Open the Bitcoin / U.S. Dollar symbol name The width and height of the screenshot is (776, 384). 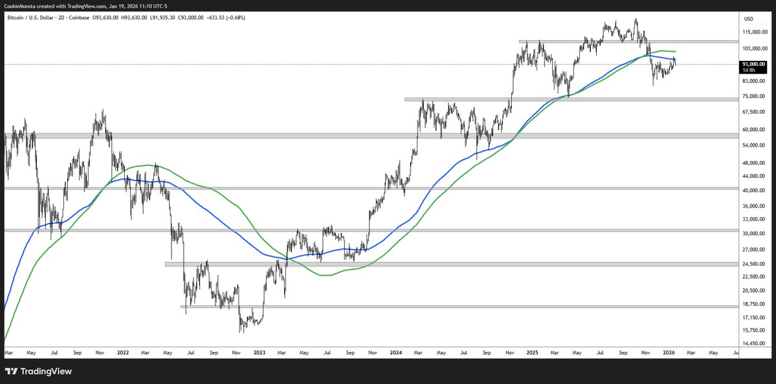click(29, 18)
